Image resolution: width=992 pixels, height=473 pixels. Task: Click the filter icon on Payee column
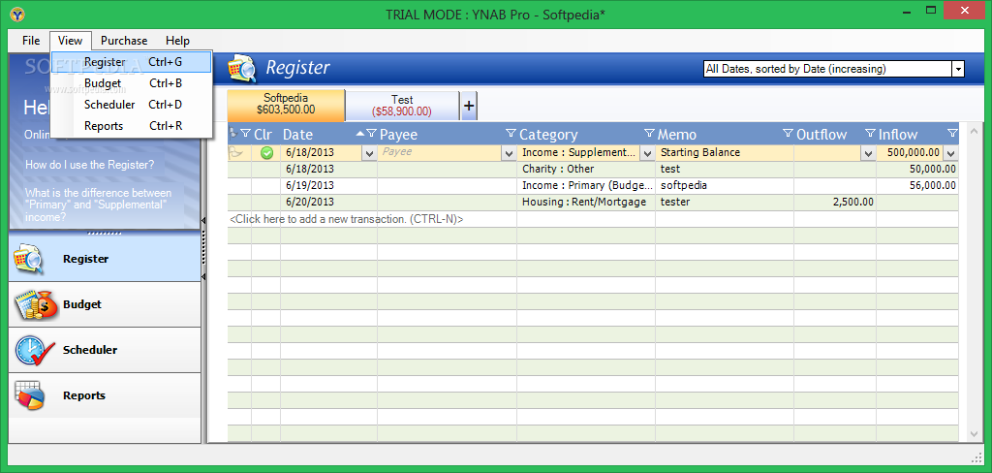coord(511,133)
